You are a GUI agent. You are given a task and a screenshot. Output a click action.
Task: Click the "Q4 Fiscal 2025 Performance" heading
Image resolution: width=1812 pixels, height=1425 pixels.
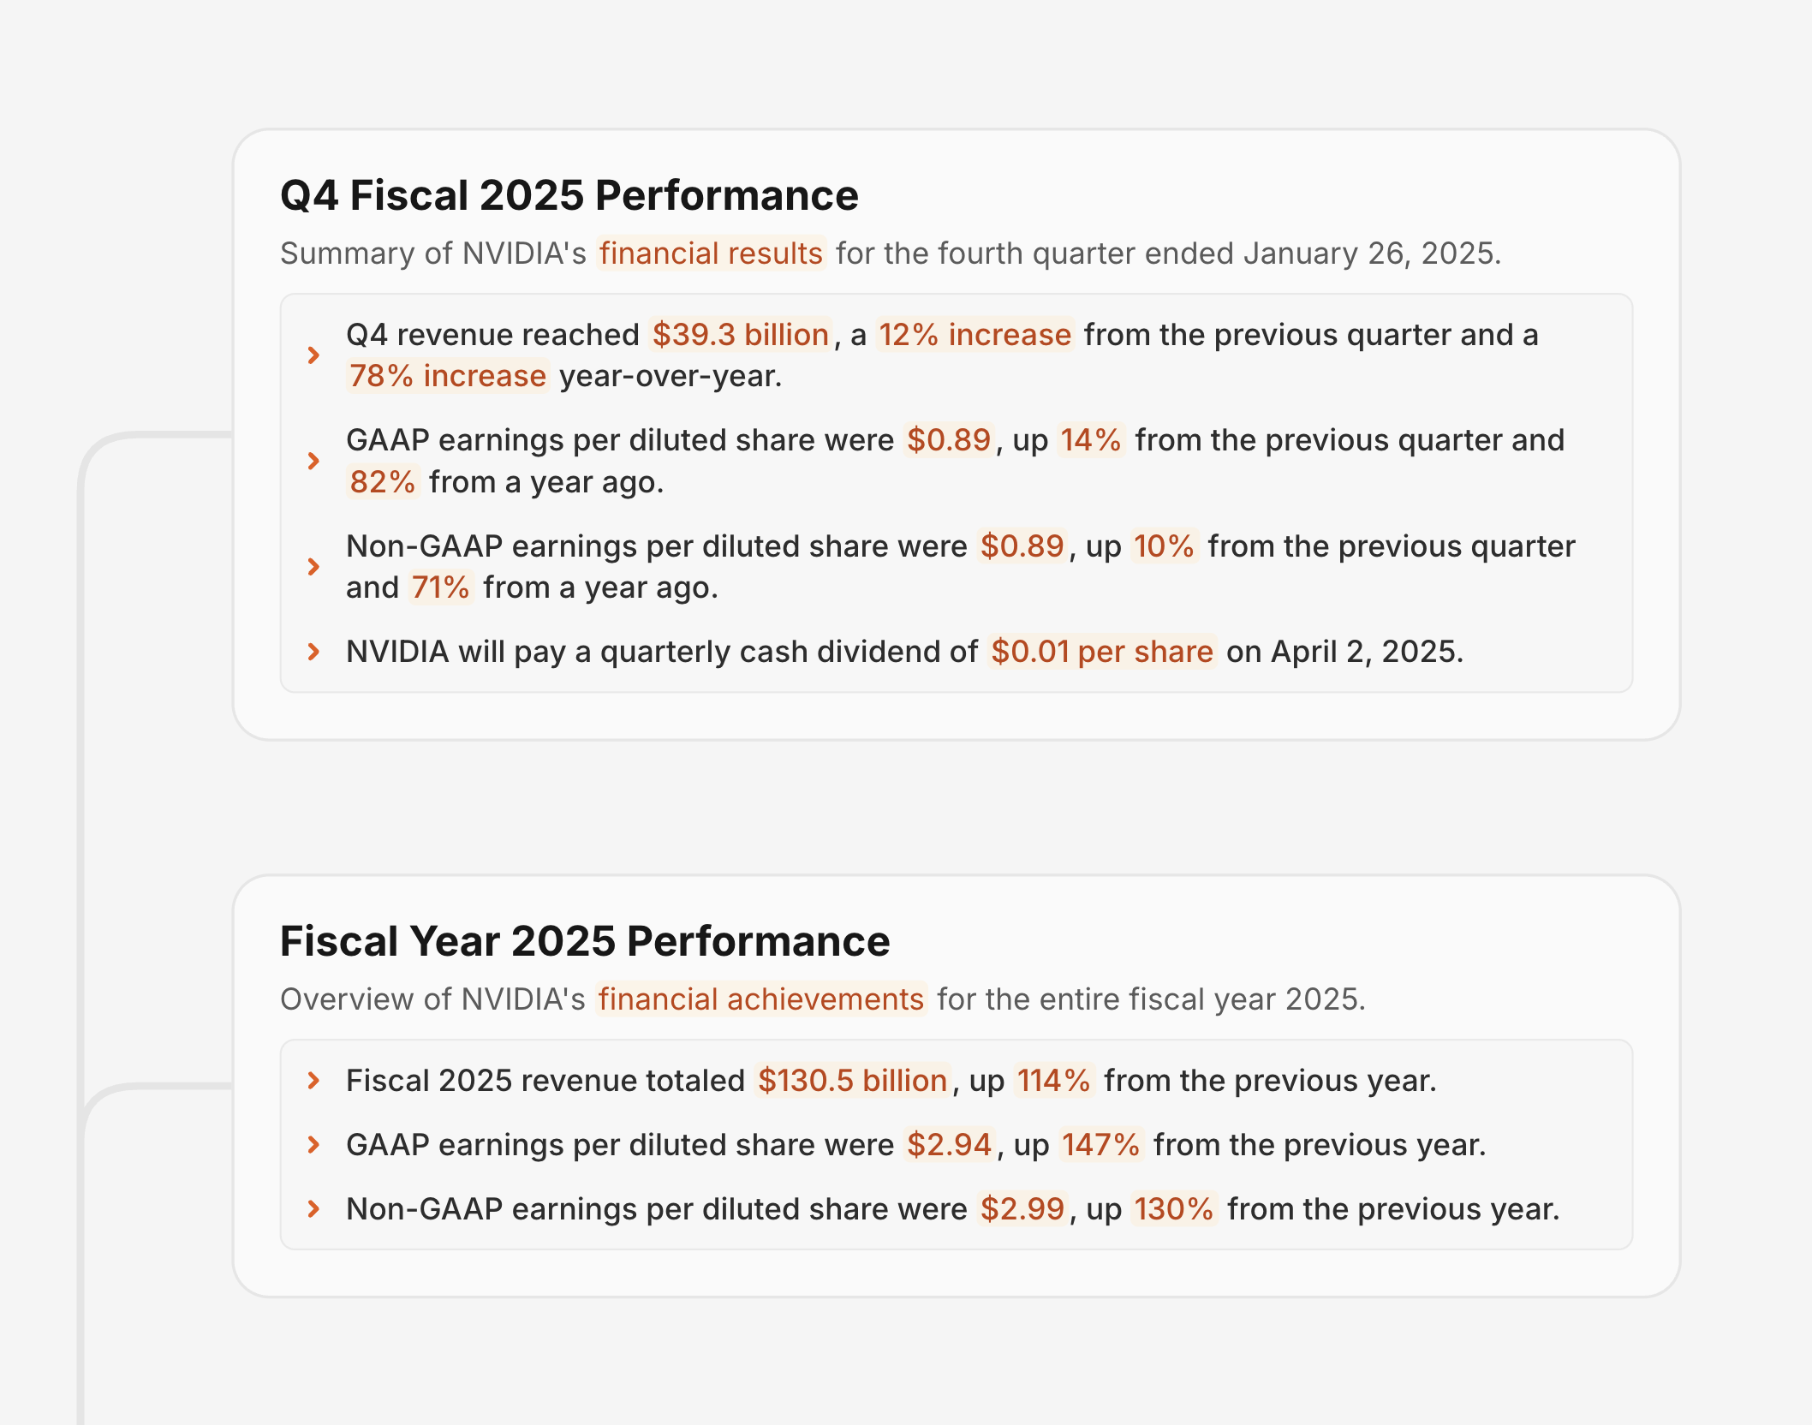(569, 195)
